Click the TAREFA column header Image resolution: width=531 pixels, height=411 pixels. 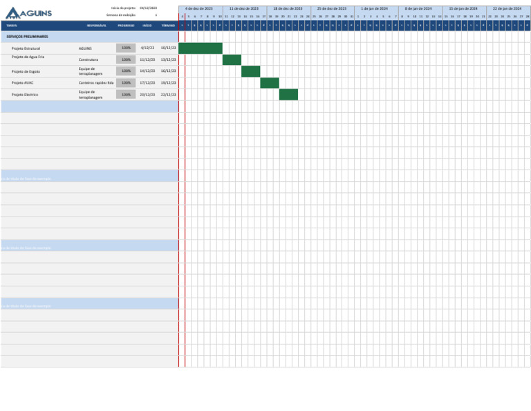pos(12,26)
